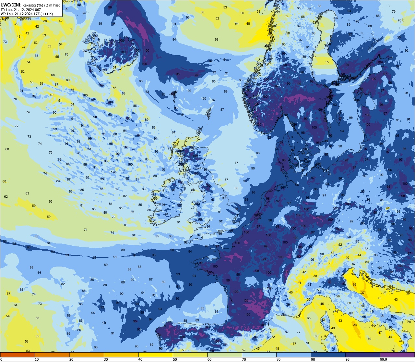Select the "99.9" legend tick label
This screenshot has height=362, width=415.
(x=383, y=359)
